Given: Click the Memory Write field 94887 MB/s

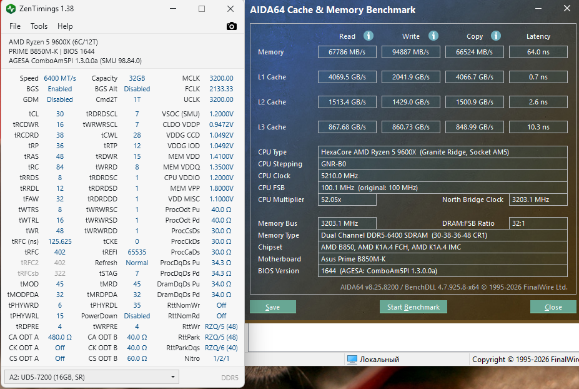Looking at the screenshot, I should pyautogui.click(x=410, y=52).
